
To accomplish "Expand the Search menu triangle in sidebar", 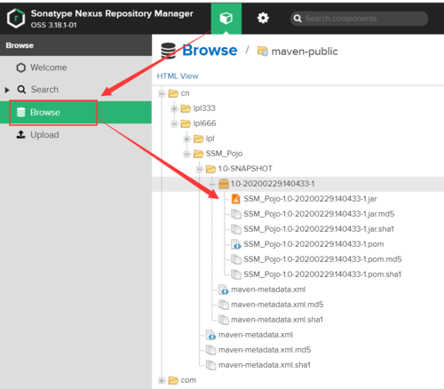I will click(x=7, y=90).
